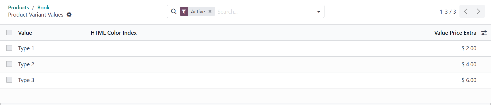This screenshot has width=491, height=105.
Task: Go to the next page with right arrow
Action: (x=478, y=11)
